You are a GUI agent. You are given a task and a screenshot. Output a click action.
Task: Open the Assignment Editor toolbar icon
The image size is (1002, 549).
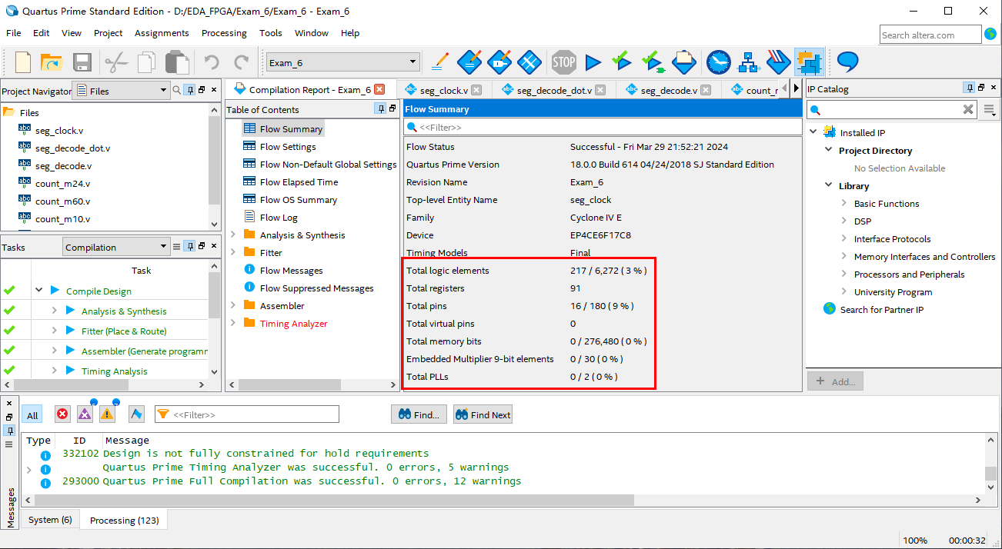[469, 62]
